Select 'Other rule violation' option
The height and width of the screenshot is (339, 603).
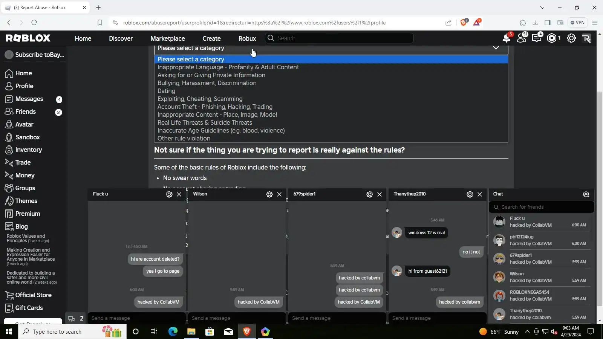331,138
